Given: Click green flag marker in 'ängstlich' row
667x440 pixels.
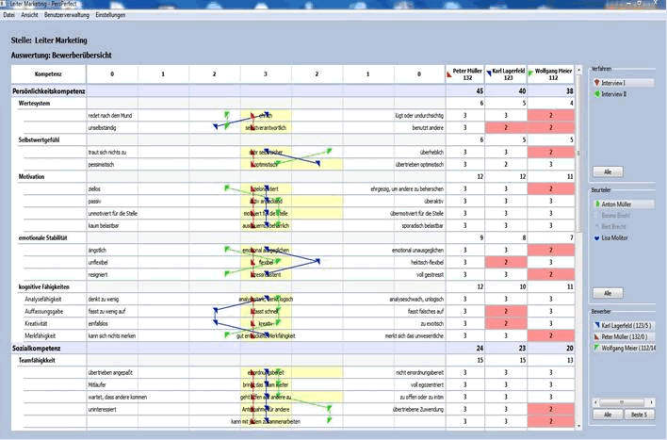Looking at the screenshot, I should [x=227, y=249].
